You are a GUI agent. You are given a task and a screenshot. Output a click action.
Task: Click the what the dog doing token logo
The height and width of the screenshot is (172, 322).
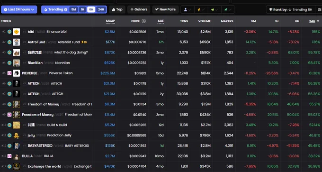pyautogui.click(x=17, y=53)
